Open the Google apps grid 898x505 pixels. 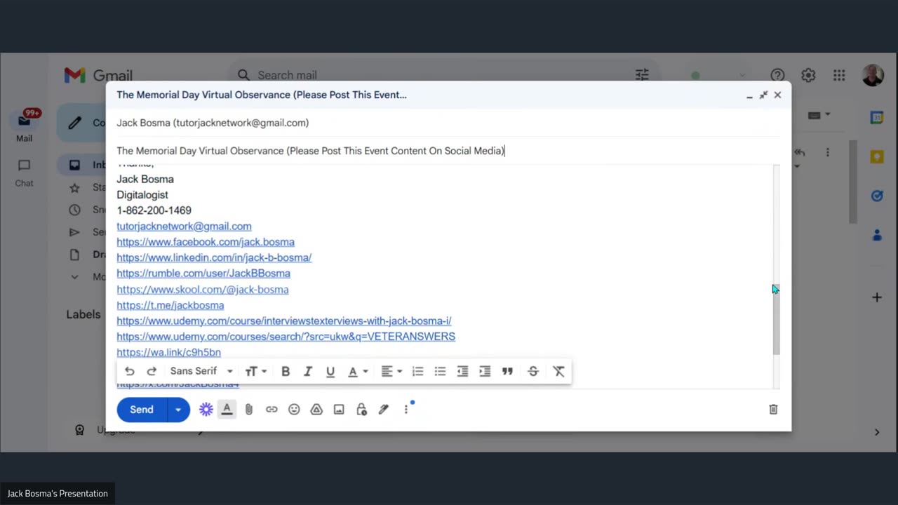839,75
